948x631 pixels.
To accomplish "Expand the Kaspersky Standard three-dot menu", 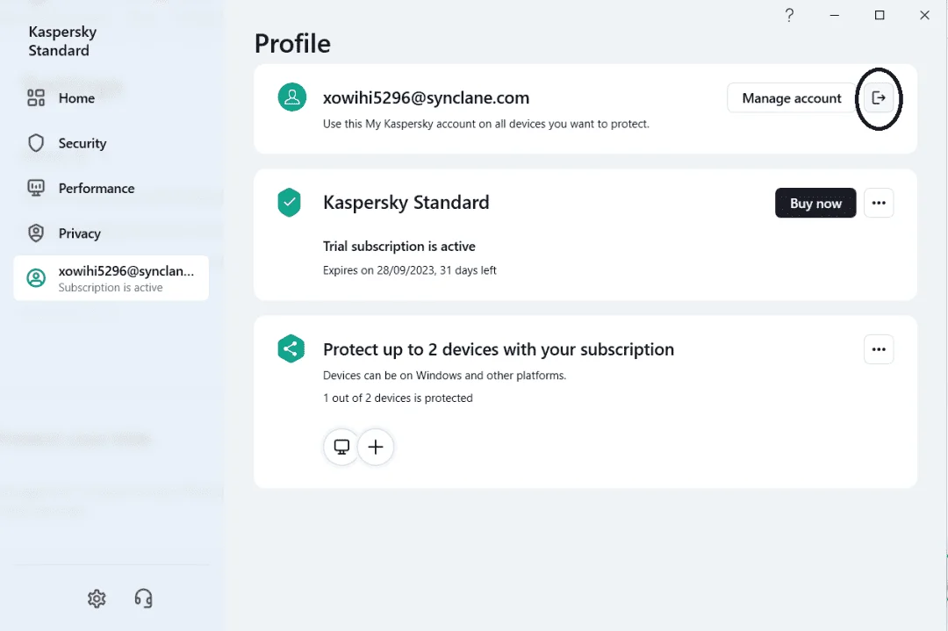I will pyautogui.click(x=879, y=203).
